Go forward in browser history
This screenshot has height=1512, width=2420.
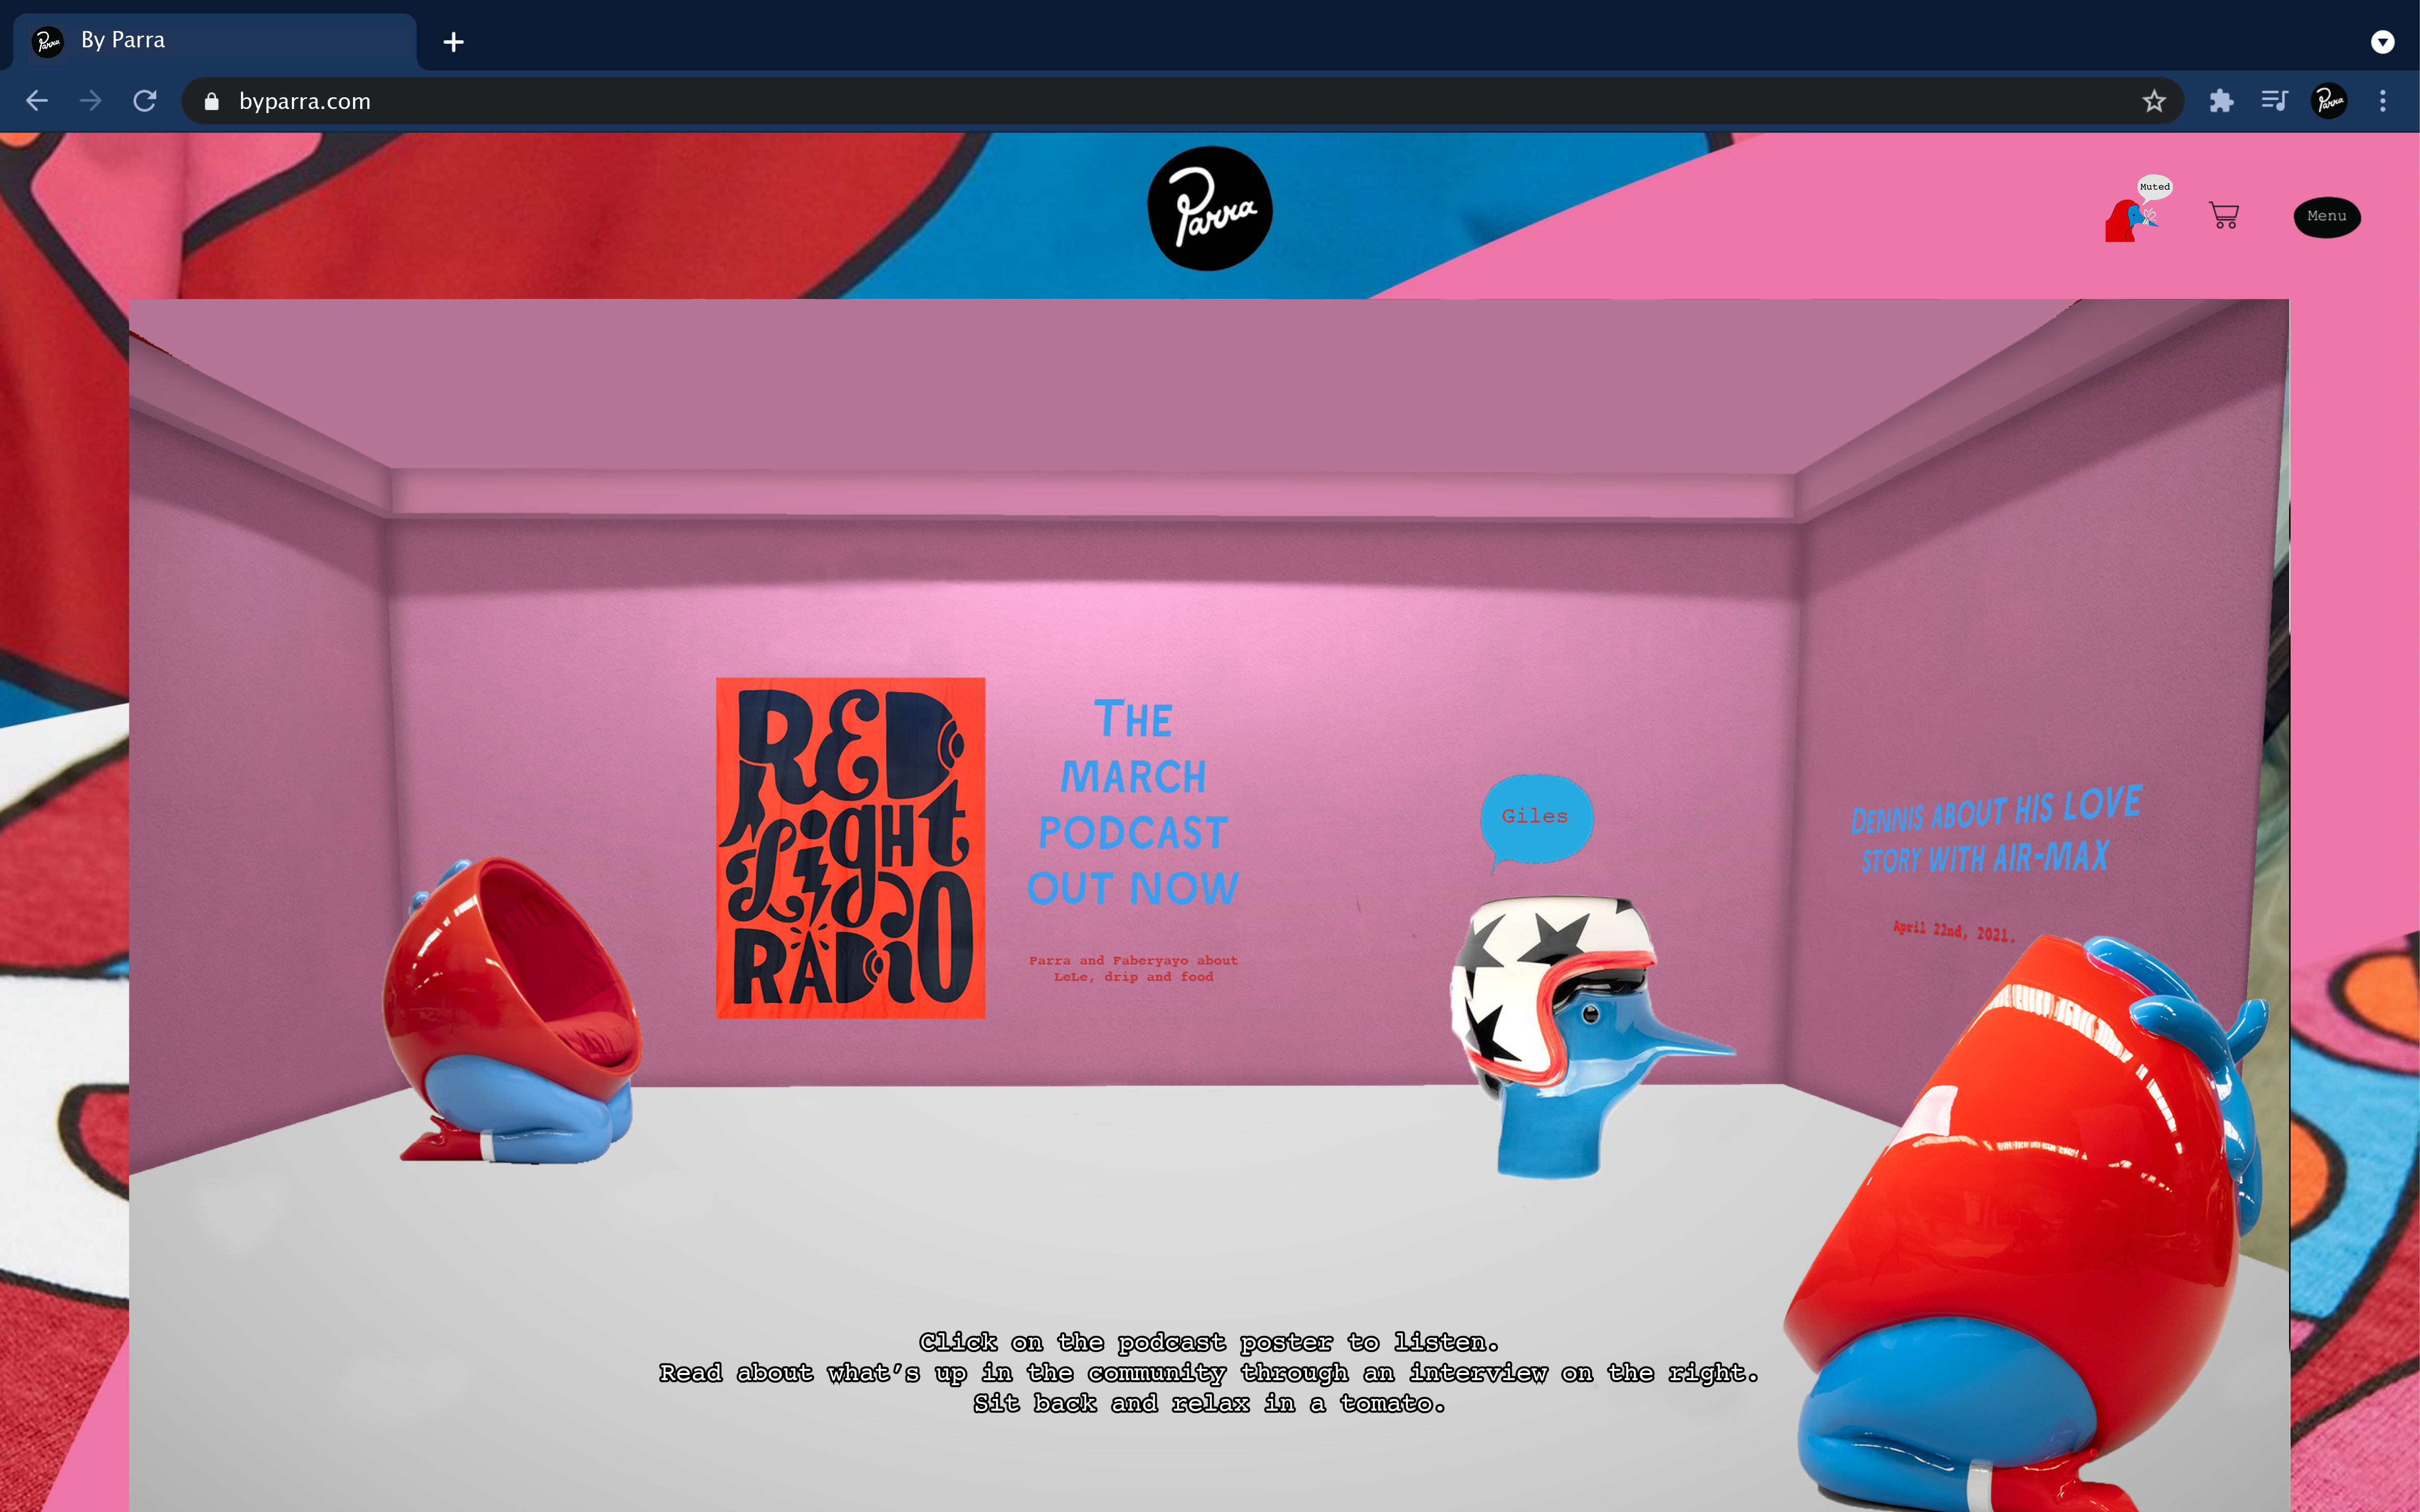[x=91, y=101]
